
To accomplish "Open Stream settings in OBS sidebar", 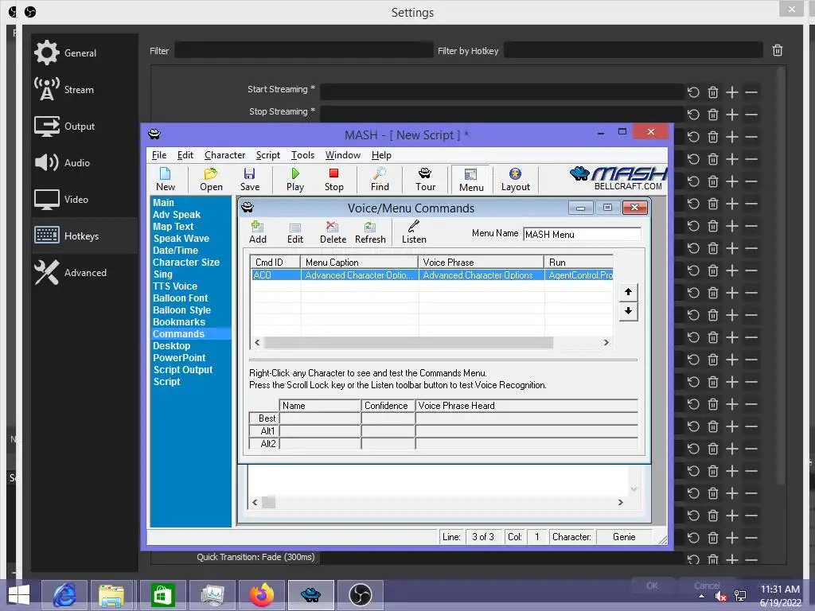I will pyautogui.click(x=84, y=89).
